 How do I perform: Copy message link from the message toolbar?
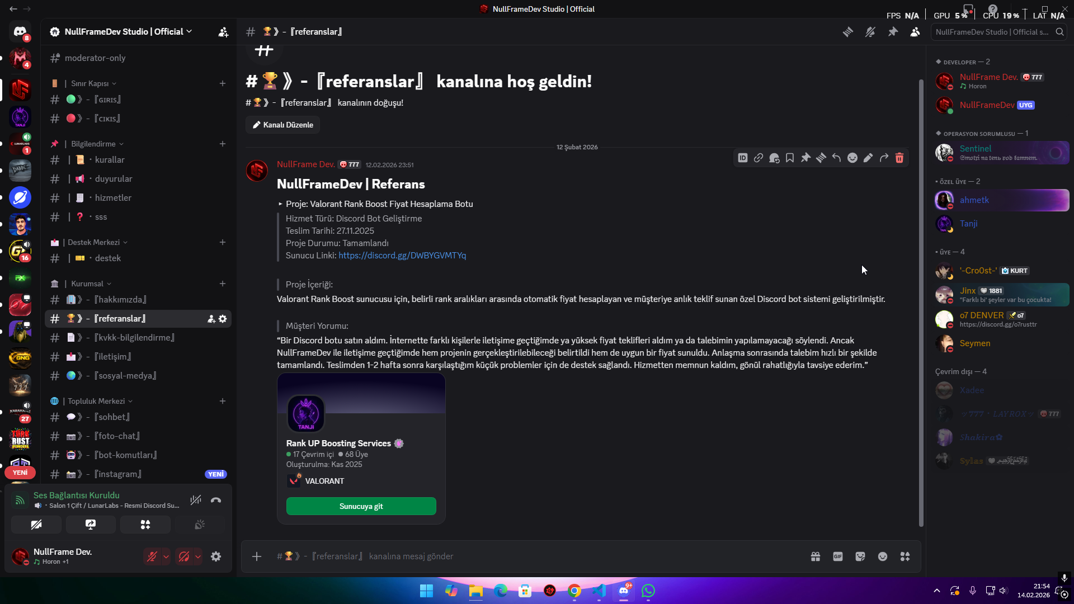point(759,158)
